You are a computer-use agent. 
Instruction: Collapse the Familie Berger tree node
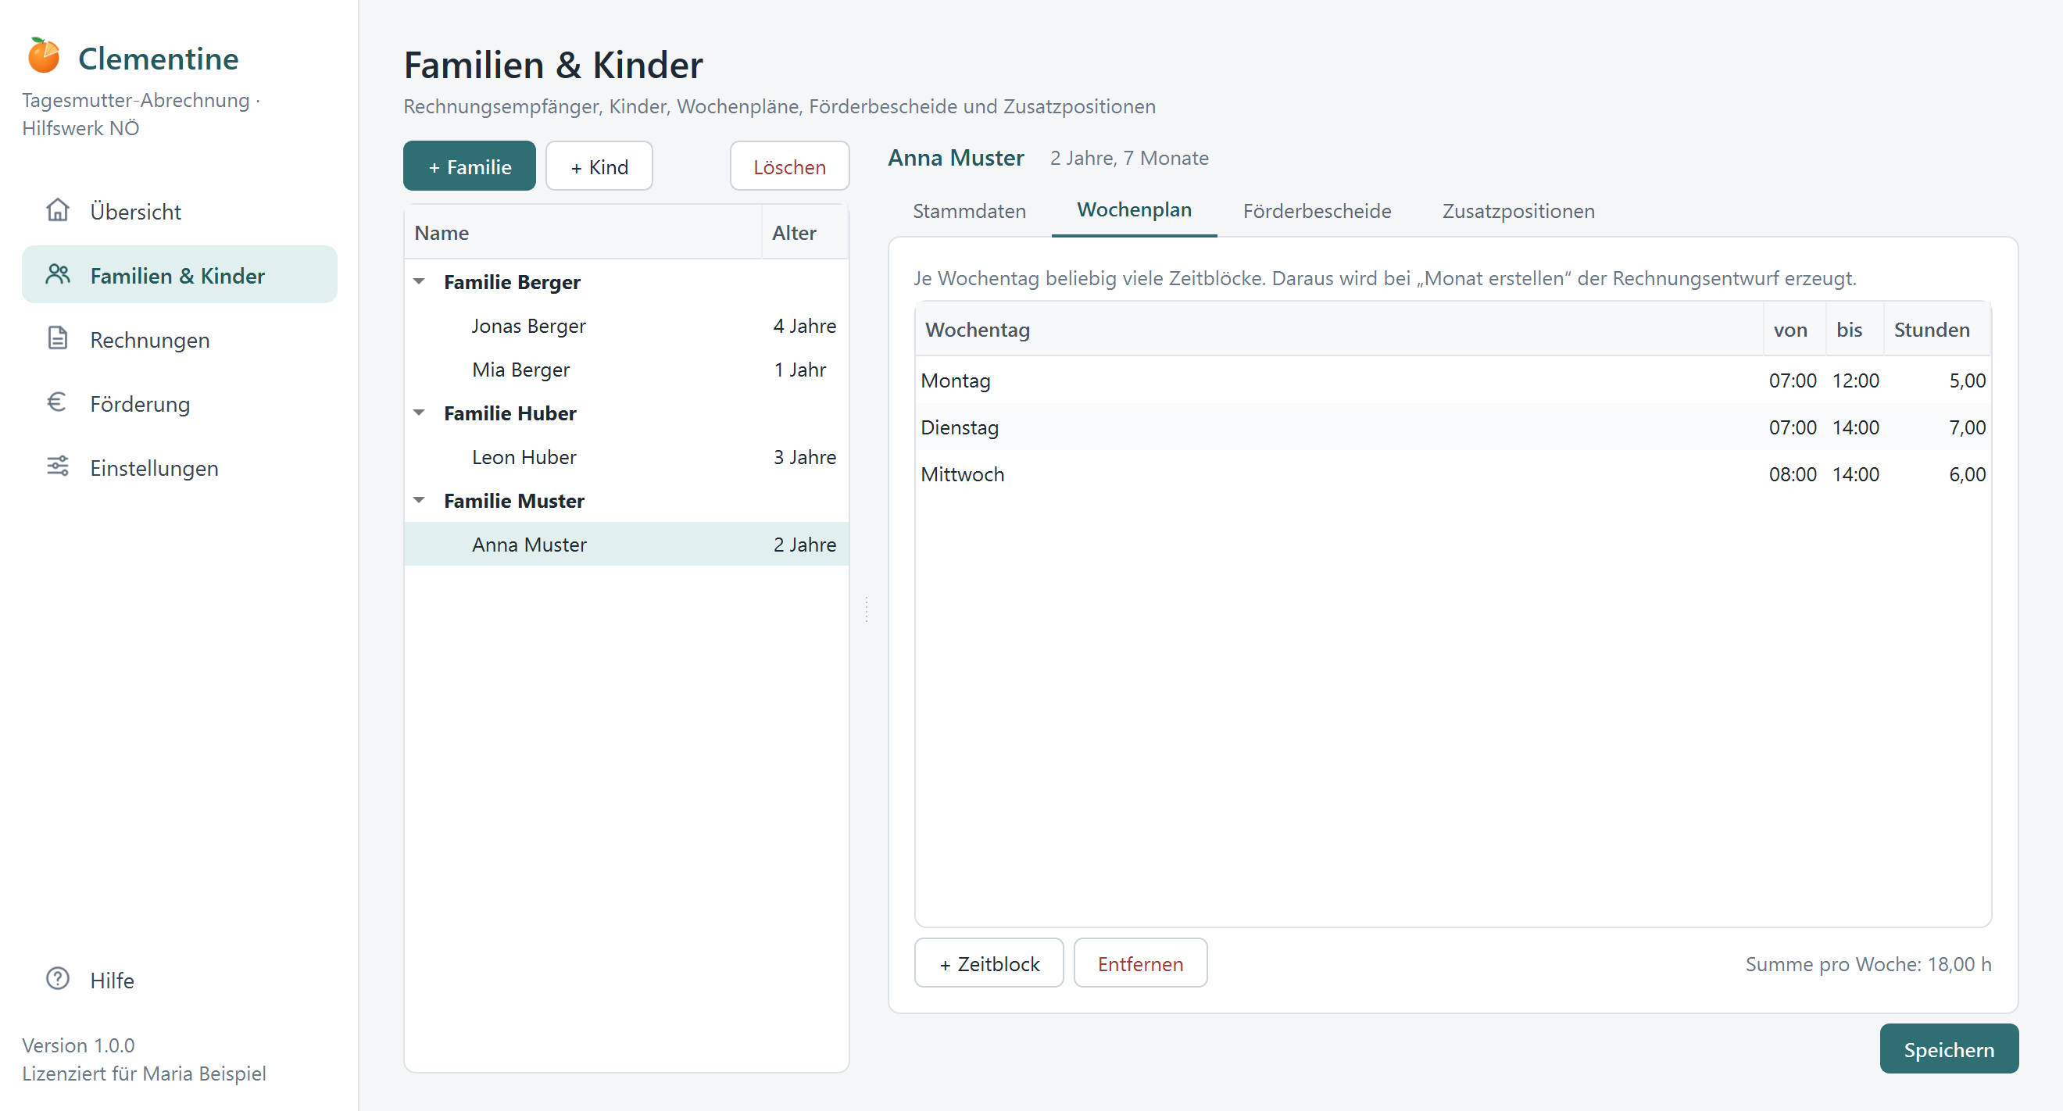(419, 282)
